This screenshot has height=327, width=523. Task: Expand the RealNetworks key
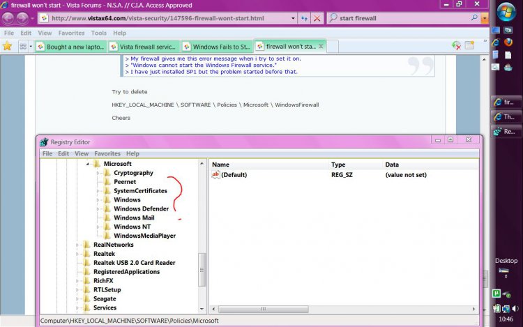(x=77, y=245)
